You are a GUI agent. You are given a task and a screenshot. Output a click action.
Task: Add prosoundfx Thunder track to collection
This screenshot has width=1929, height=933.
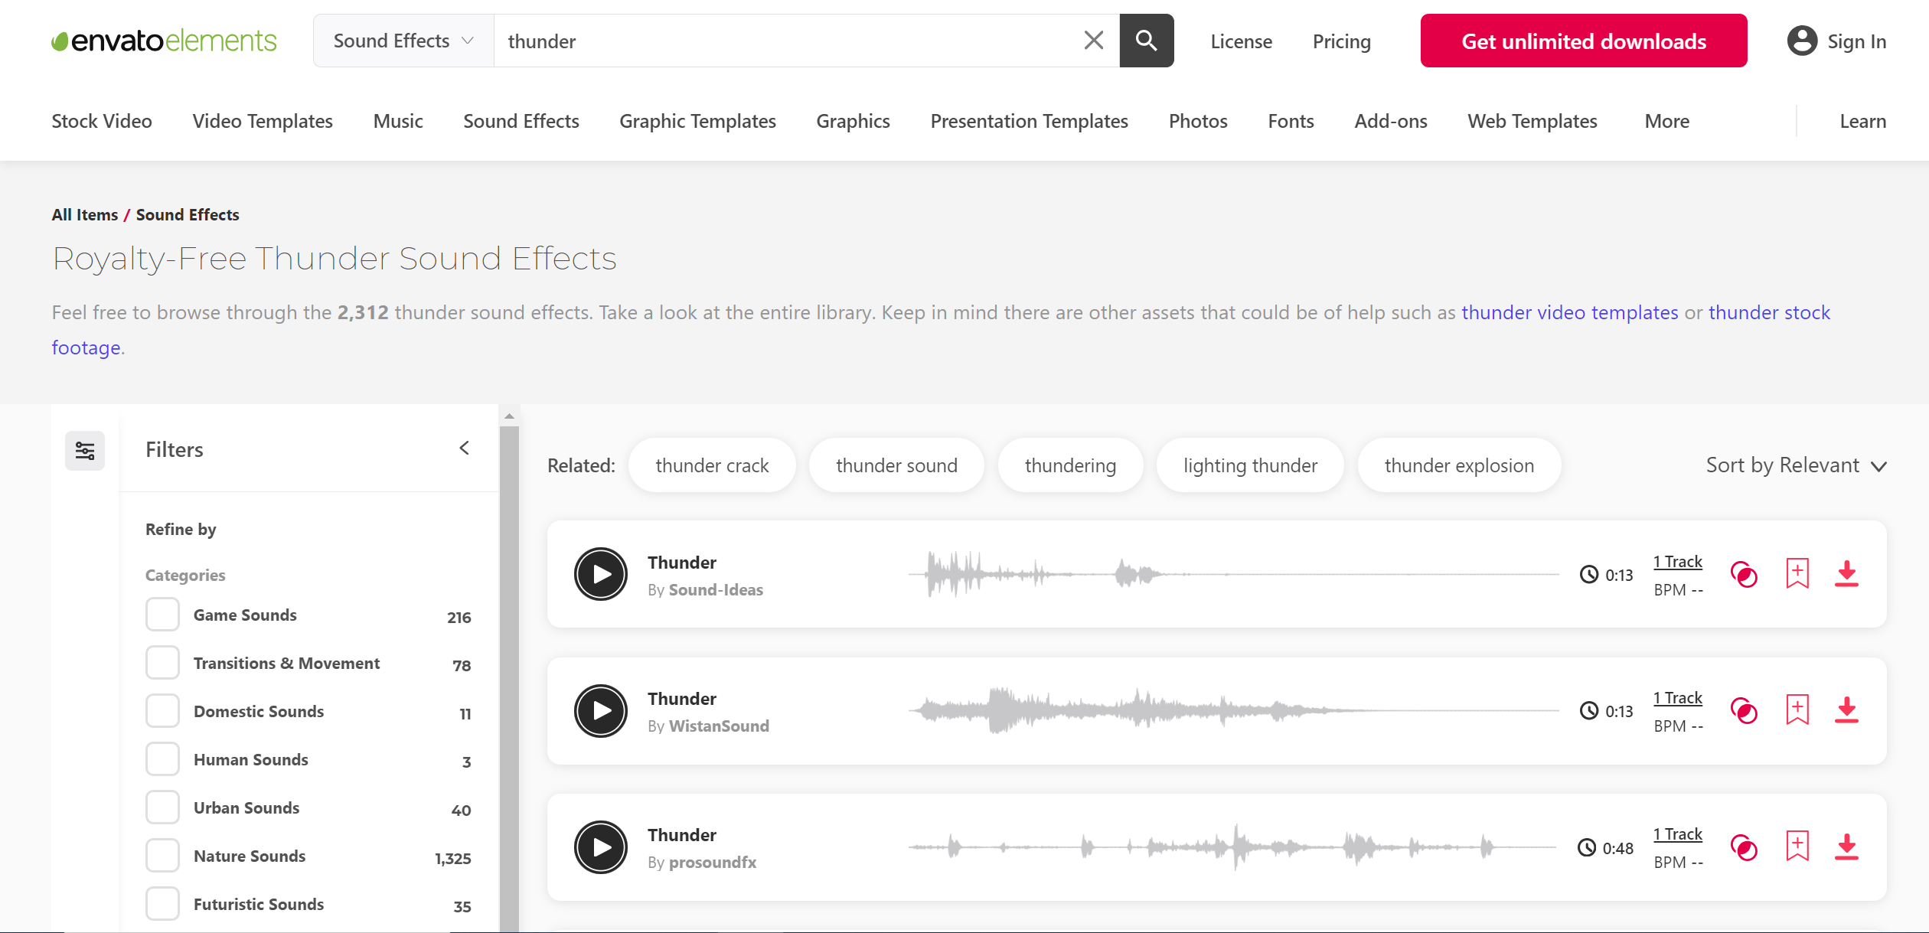pyautogui.click(x=1797, y=847)
